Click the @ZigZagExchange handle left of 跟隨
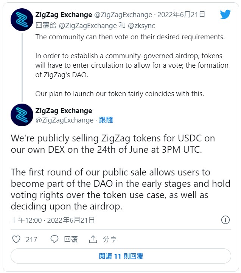The width and height of the screenshot is (241, 273). 64,120
